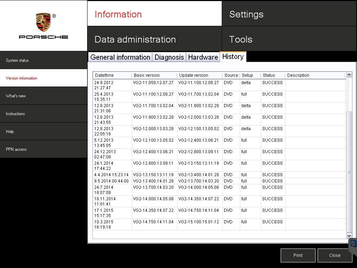Click the Update version column header
Image resolution: width=357 pixels, height=268 pixels.
point(199,75)
